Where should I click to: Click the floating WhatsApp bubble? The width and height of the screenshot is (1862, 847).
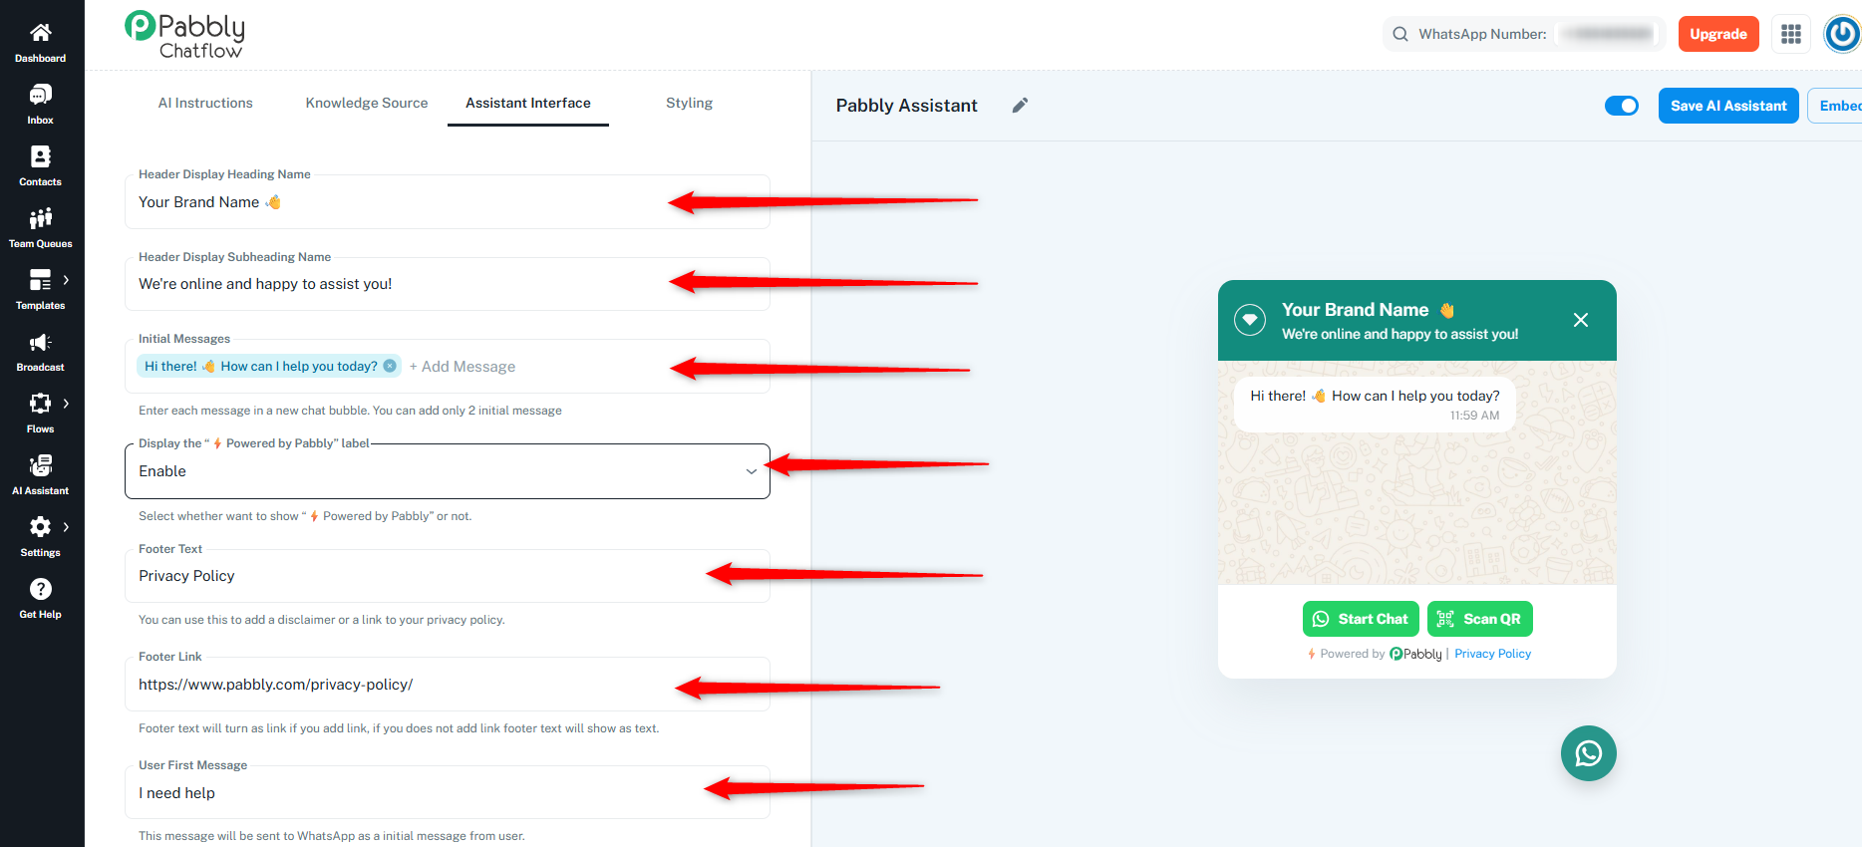(1589, 753)
